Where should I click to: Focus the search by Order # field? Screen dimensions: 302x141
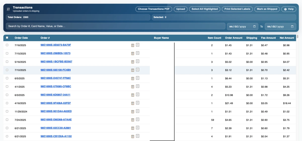pos(116,26)
